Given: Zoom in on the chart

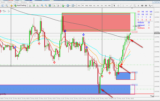Looking at the screenshot, I should tap(42, 6).
